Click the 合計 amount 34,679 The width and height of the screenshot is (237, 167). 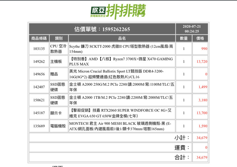click(202, 157)
